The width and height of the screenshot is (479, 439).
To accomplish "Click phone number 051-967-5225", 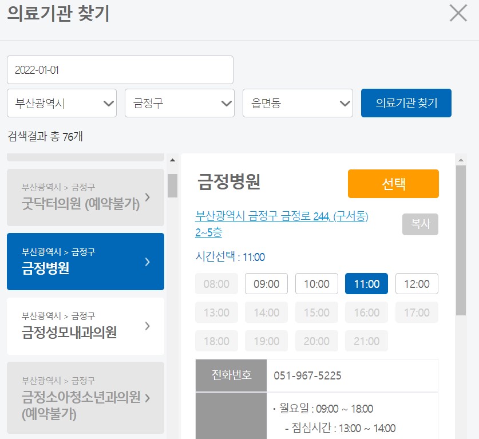I will coord(307,375).
